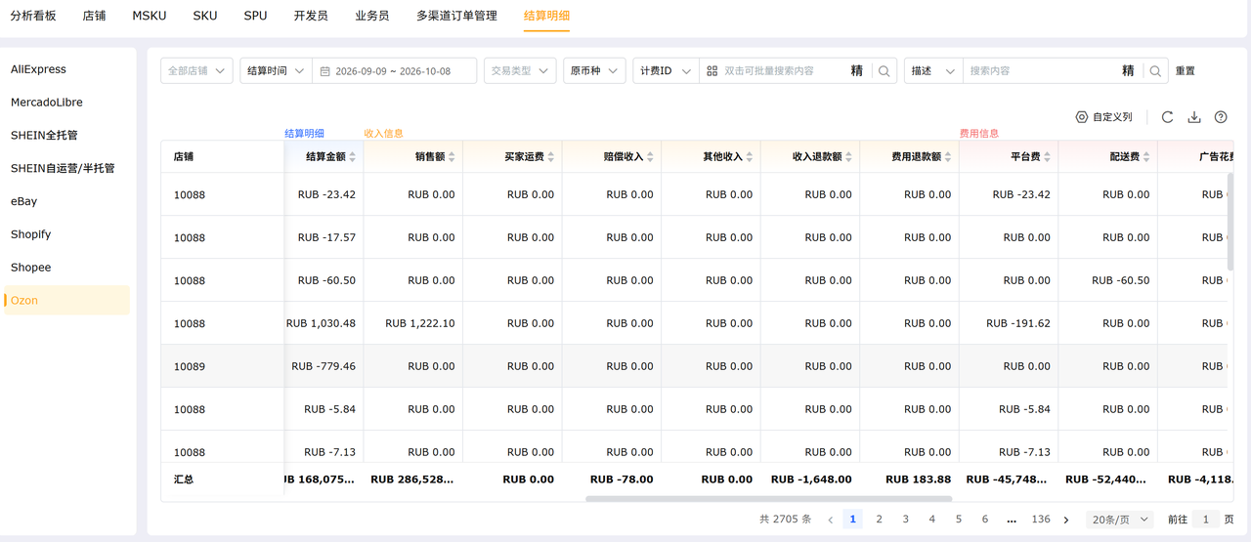Open the 描述 field selector dropdown
This screenshot has width=1251, height=542.
(933, 71)
